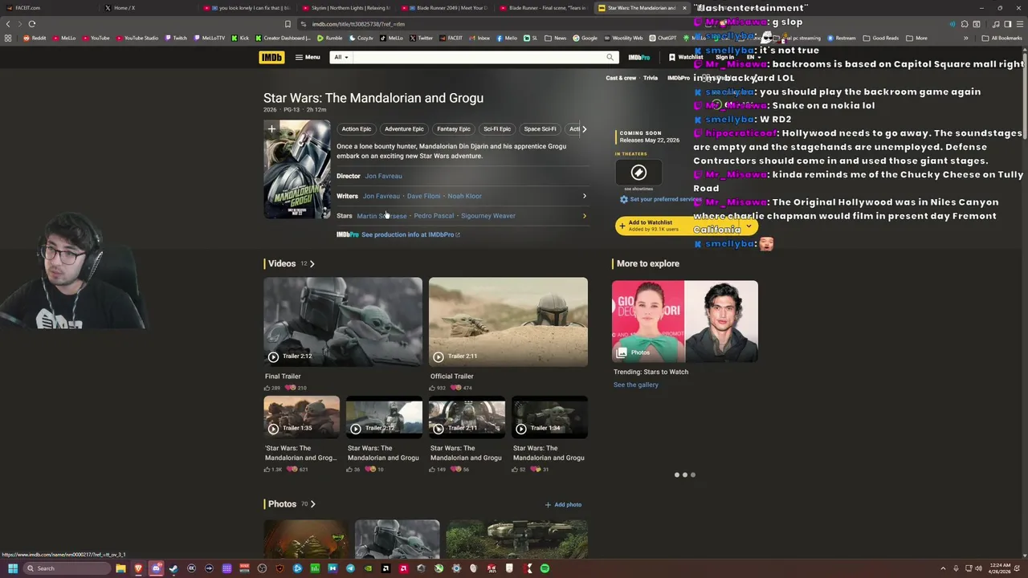
Task: Open File Explorer from the taskbar
Action: click(120, 568)
